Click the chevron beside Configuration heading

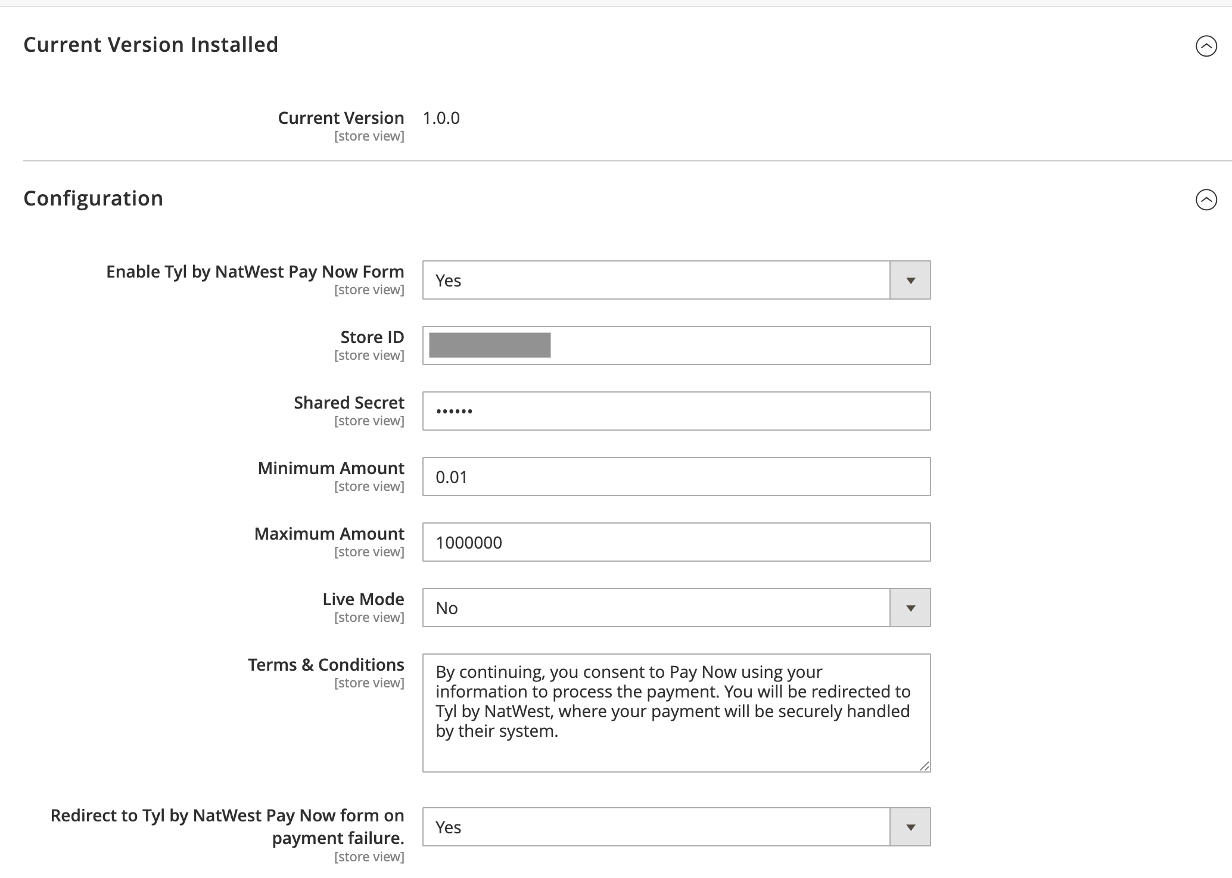[1206, 201]
